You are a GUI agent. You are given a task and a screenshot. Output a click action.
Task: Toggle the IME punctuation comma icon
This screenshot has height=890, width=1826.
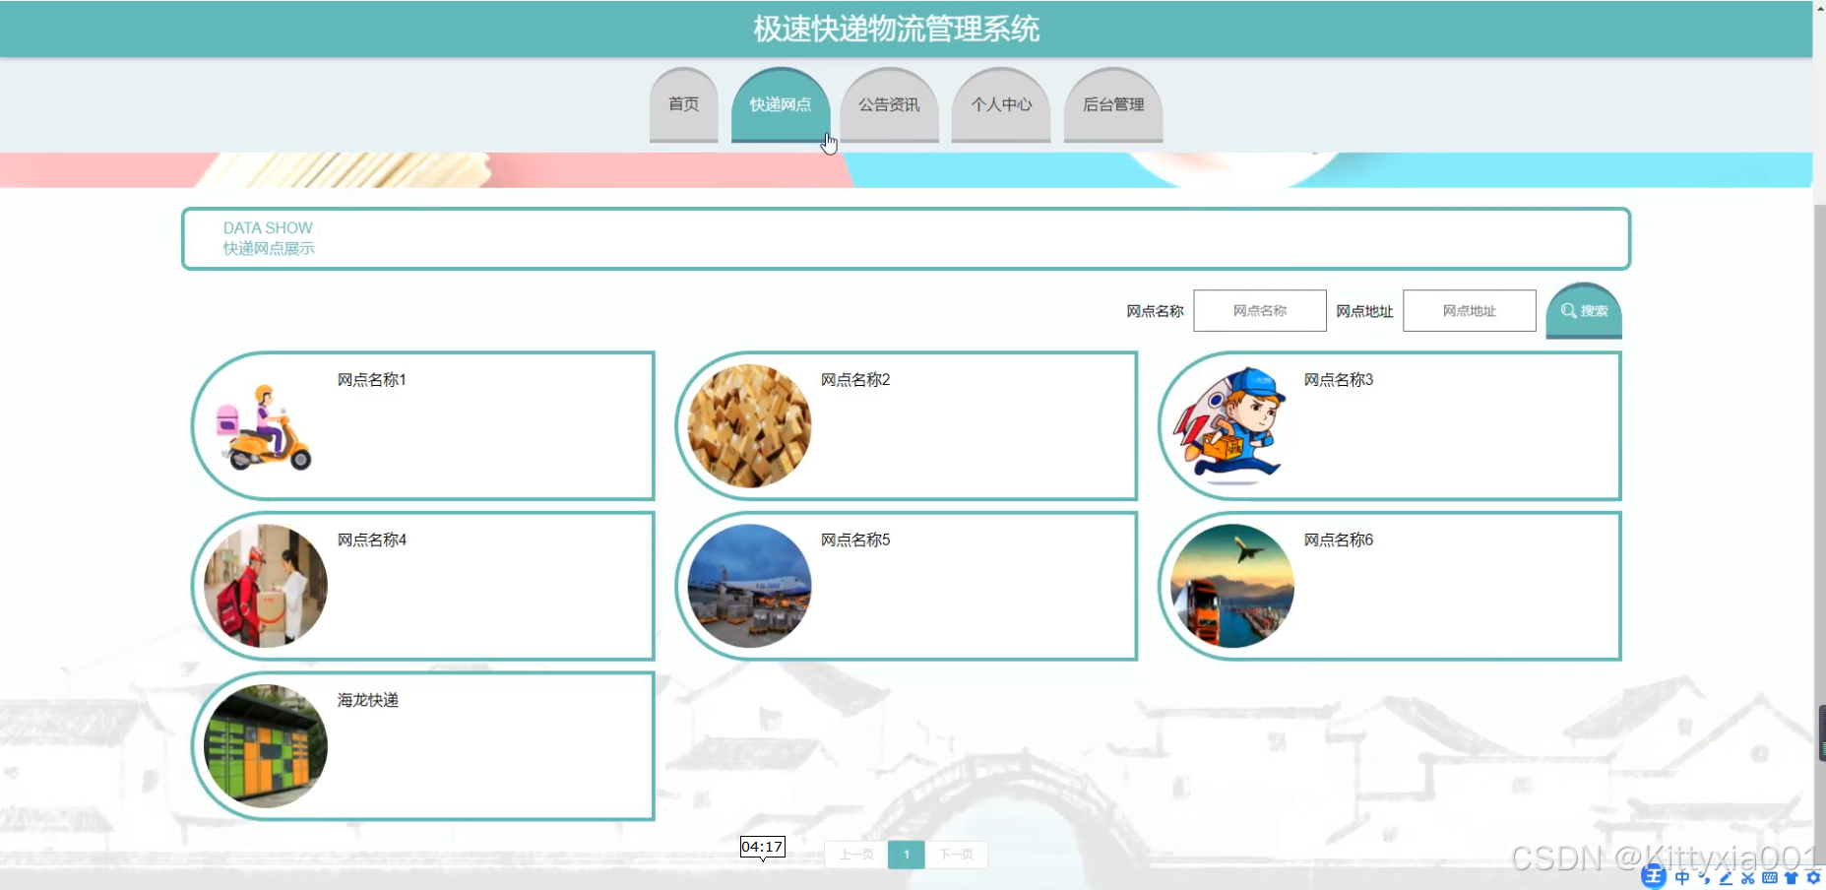(x=1704, y=878)
